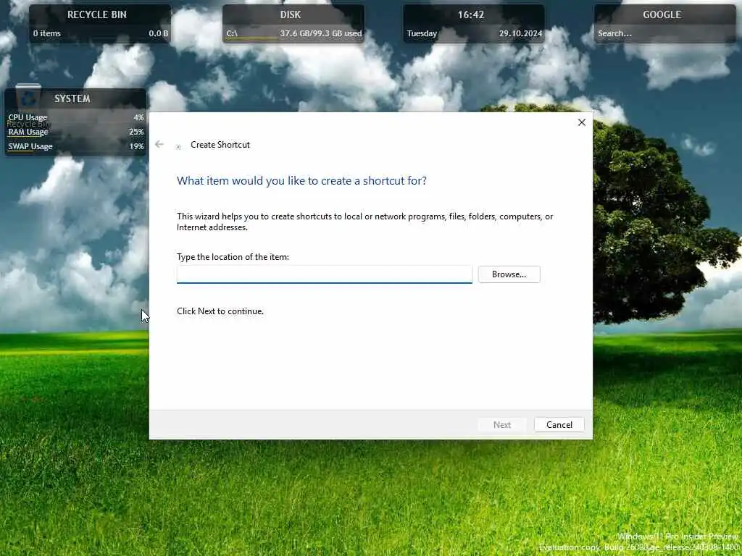Click '37.6 GB/99.3 GB used' text
This screenshot has width=742, height=556.
(x=321, y=33)
